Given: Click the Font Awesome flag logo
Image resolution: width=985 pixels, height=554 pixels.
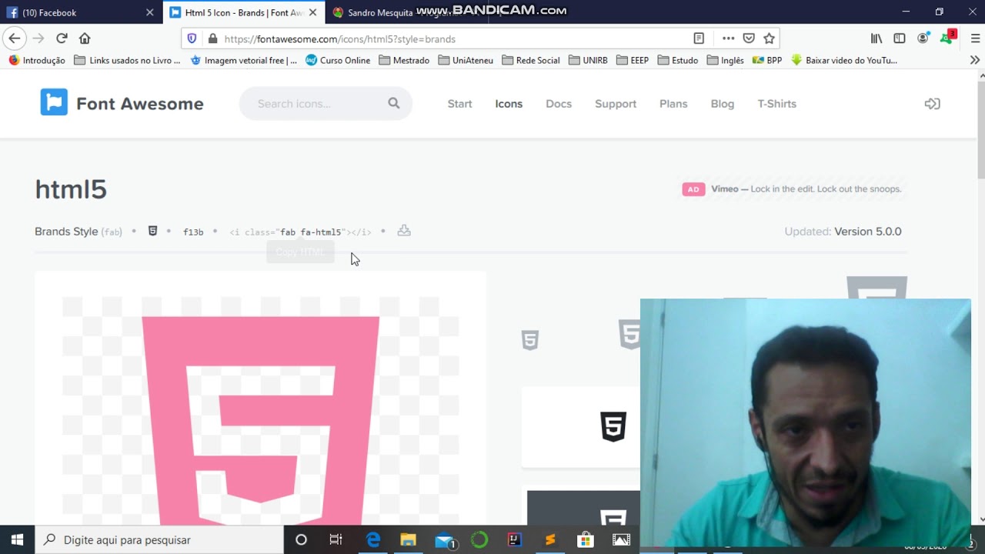Looking at the screenshot, I should 54,102.
